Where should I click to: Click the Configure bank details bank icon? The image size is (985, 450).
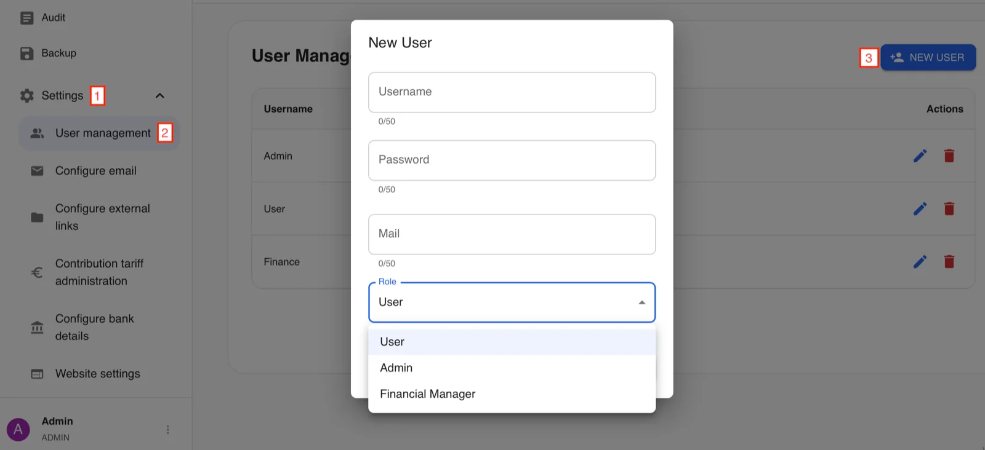tap(38, 328)
